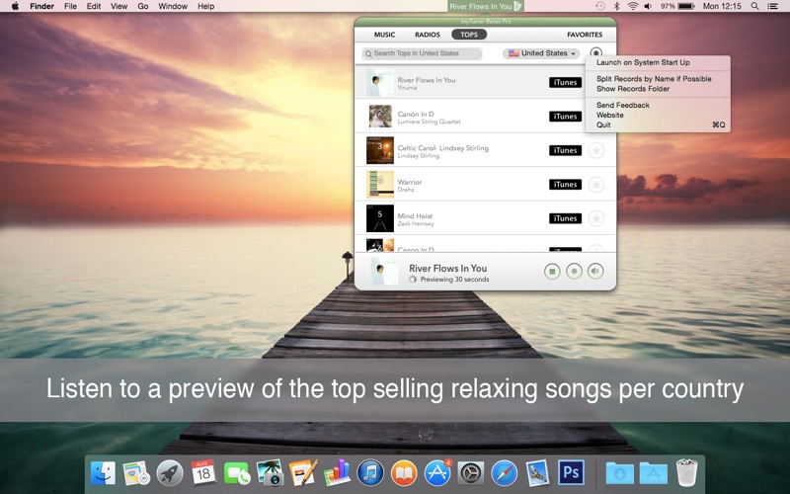Favorite the Celtic Carol star
790x494 pixels.
pos(596,150)
